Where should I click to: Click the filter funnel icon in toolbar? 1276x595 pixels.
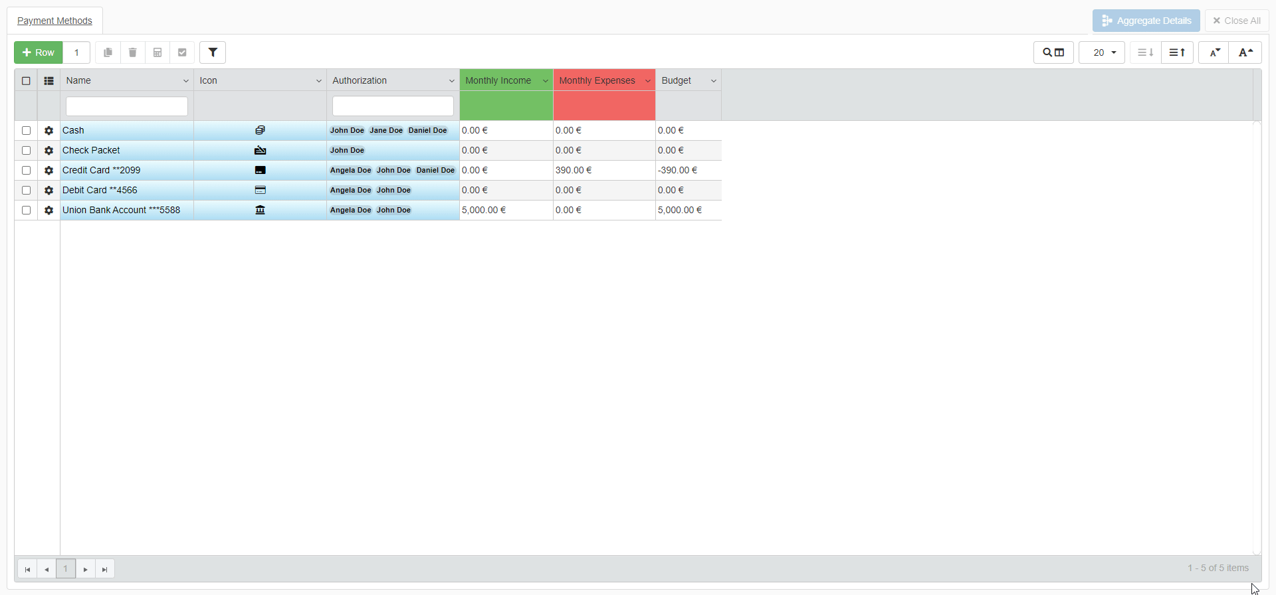213,52
